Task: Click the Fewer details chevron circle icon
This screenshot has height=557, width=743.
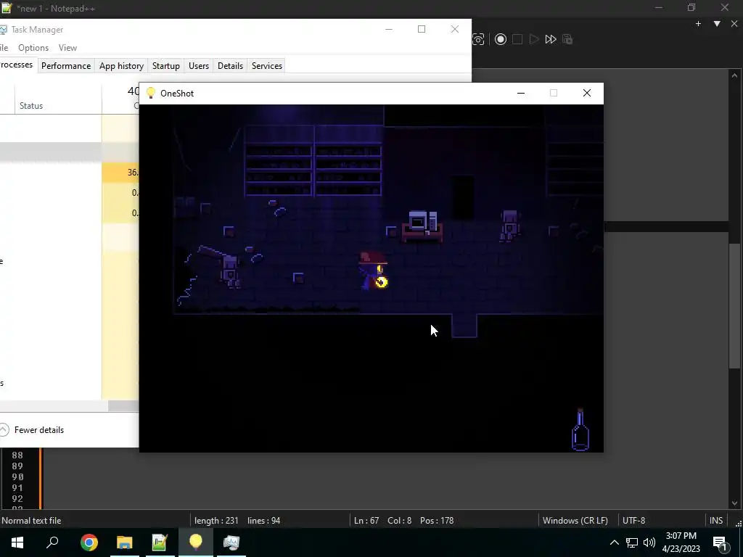Action: coord(4,430)
